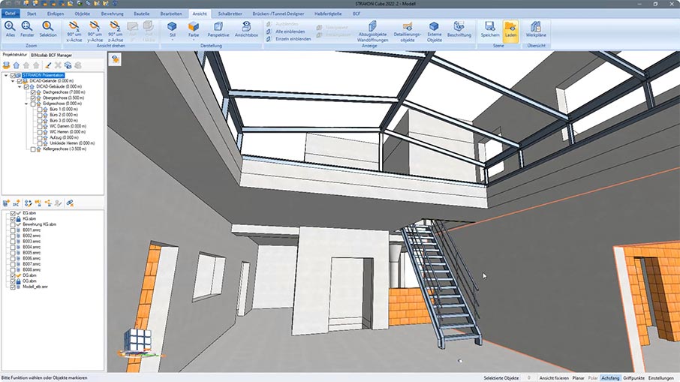Click the Beschriftung icon

[x=459, y=29]
